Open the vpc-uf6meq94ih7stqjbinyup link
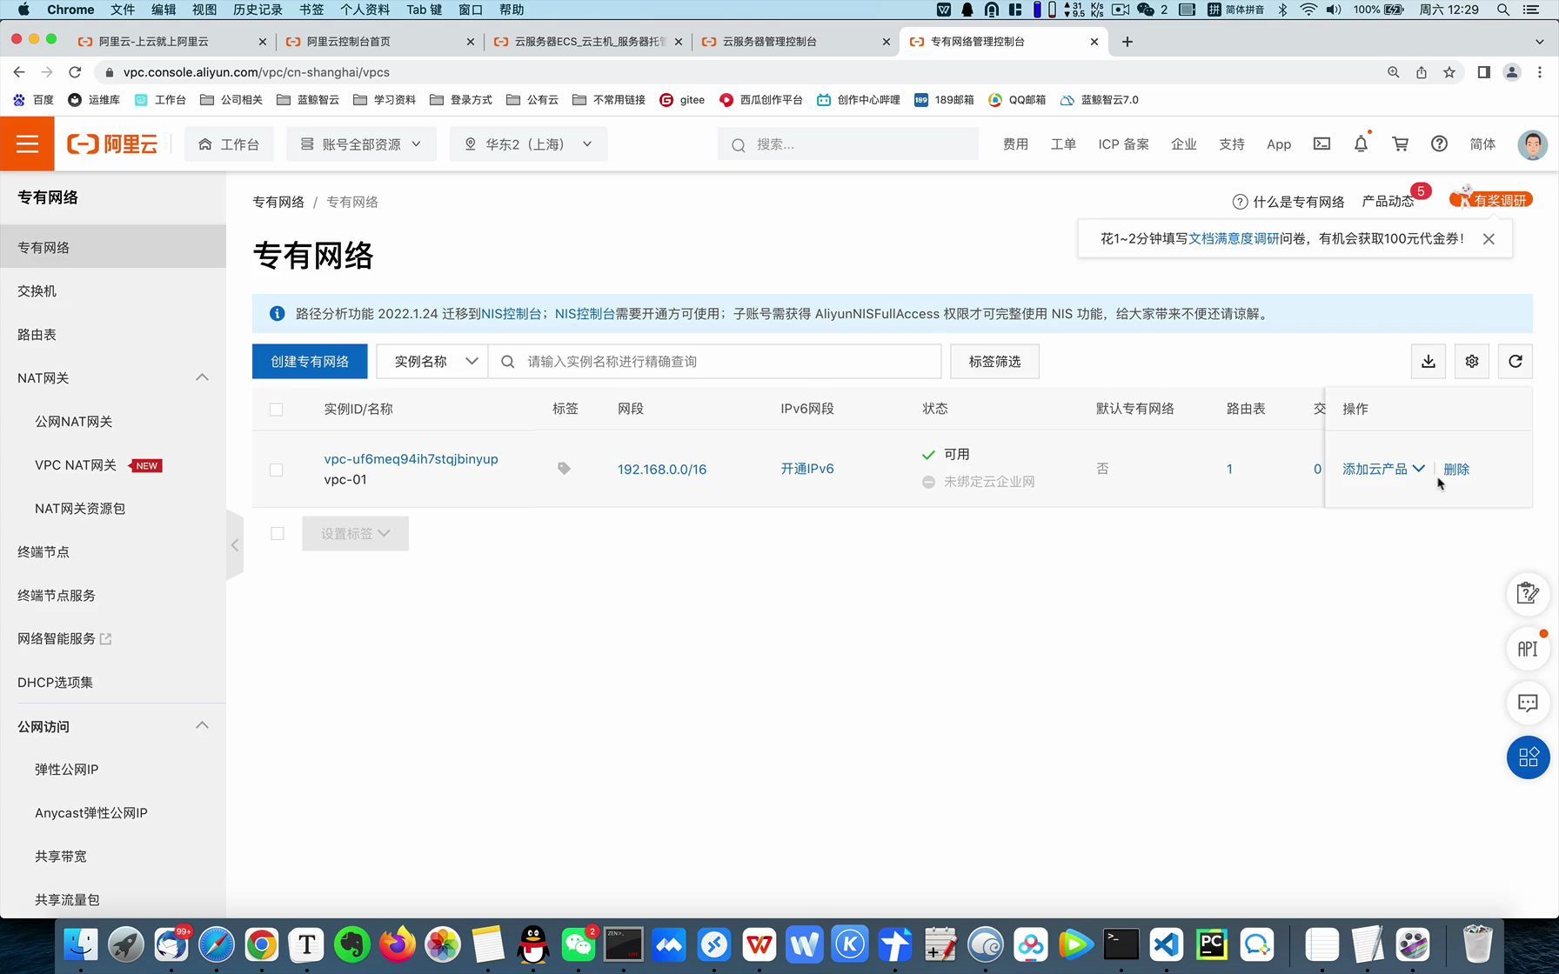Image resolution: width=1559 pixels, height=974 pixels. pos(411,459)
